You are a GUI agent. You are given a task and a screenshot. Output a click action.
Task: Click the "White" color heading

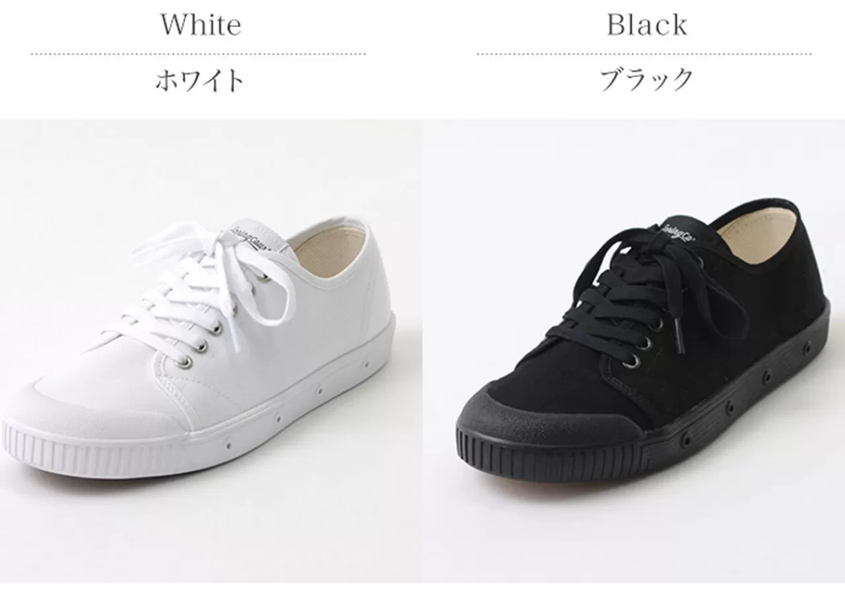[201, 25]
